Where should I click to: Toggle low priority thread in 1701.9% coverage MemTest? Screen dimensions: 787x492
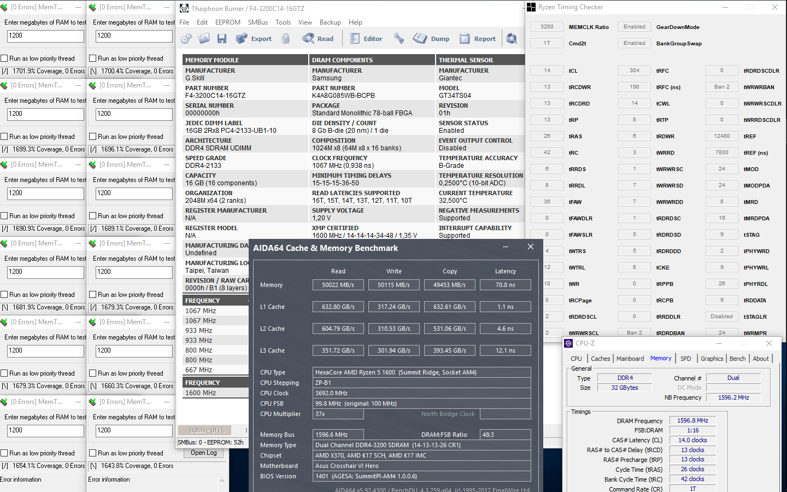(4, 58)
